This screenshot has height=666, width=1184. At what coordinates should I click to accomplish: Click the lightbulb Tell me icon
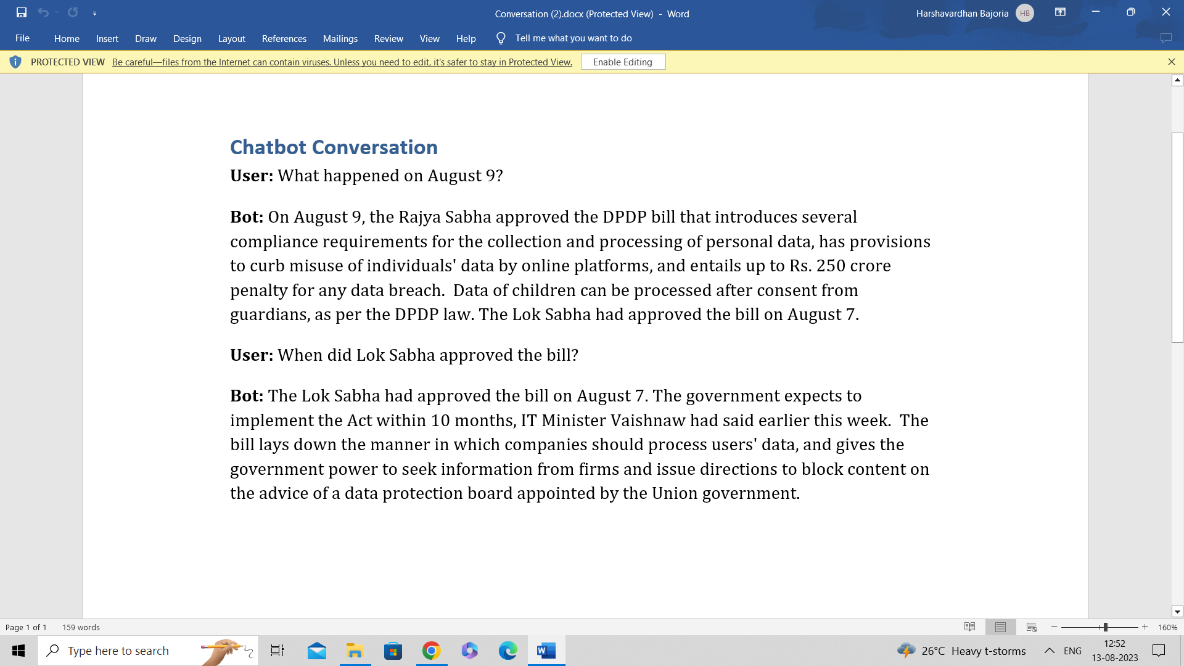click(x=501, y=38)
